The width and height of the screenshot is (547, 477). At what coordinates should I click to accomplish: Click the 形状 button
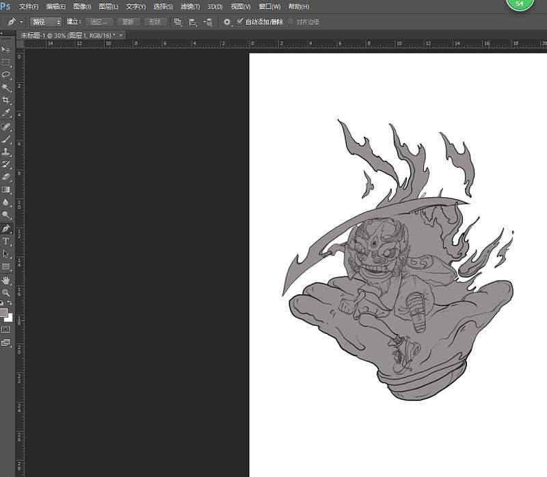click(x=155, y=22)
